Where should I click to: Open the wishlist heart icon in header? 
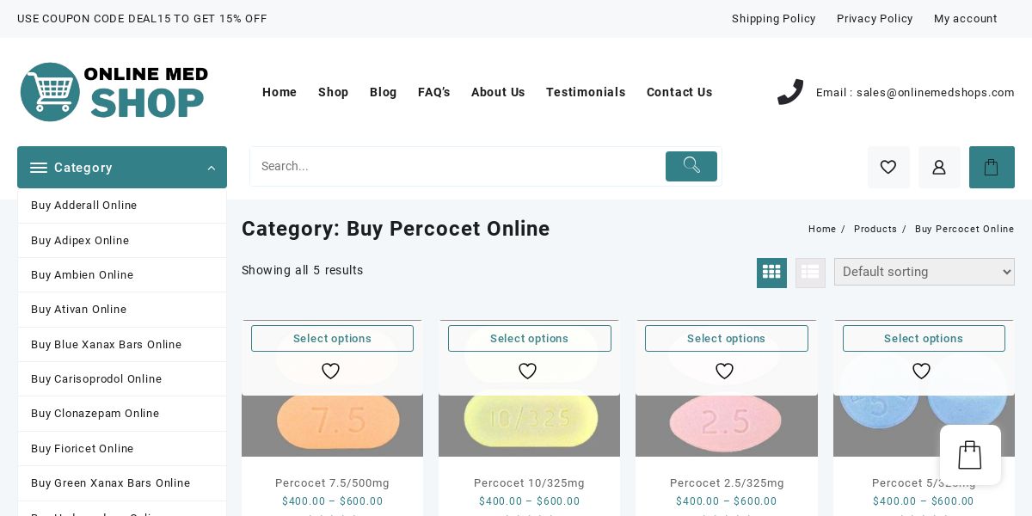(x=888, y=167)
